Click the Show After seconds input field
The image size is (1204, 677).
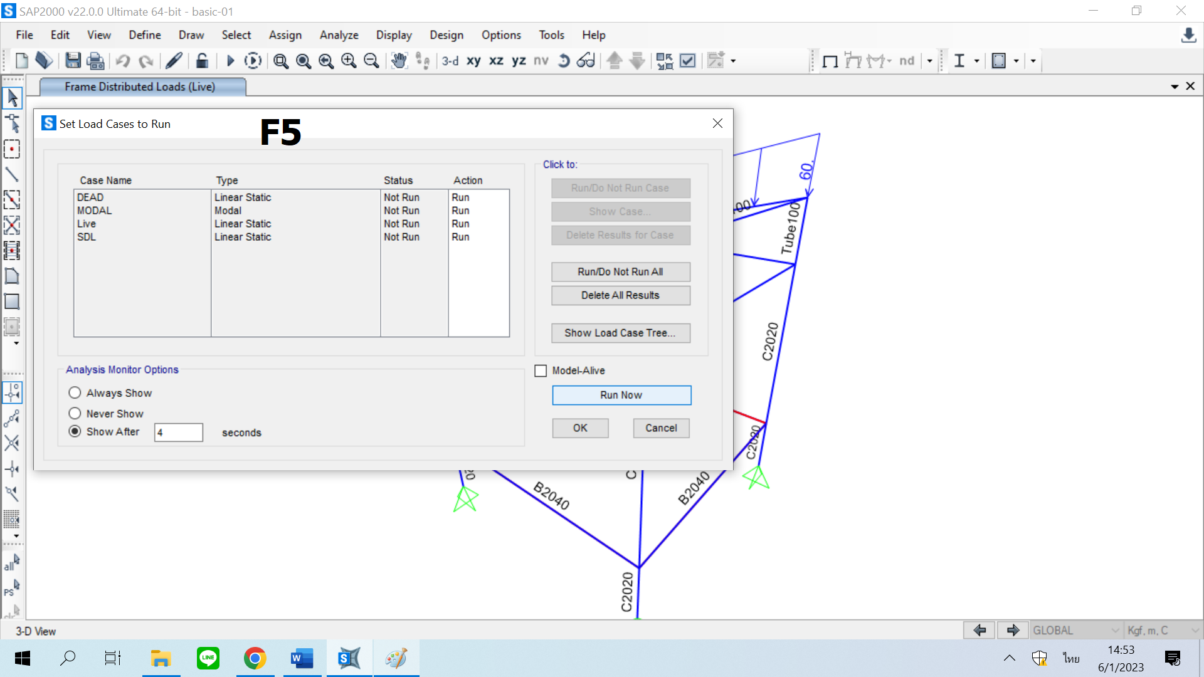178,433
